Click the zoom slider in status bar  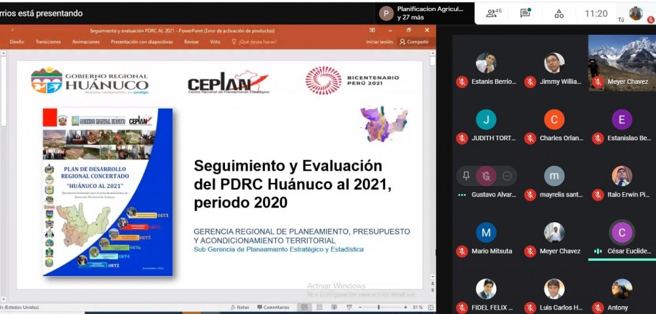[x=379, y=307]
